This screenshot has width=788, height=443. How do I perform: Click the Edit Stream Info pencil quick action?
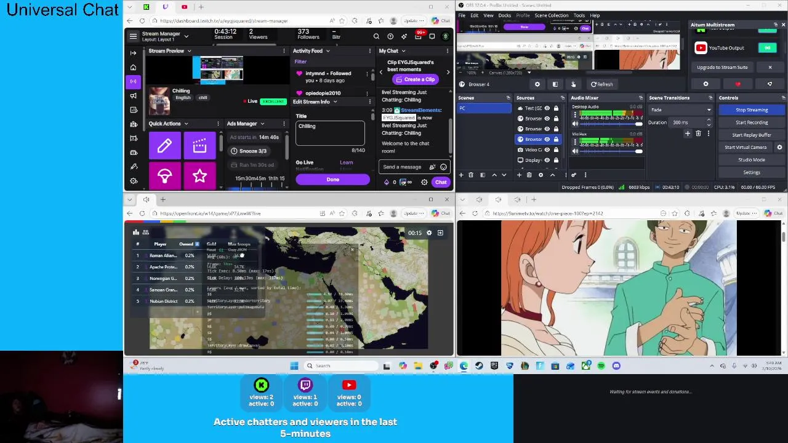(x=164, y=146)
